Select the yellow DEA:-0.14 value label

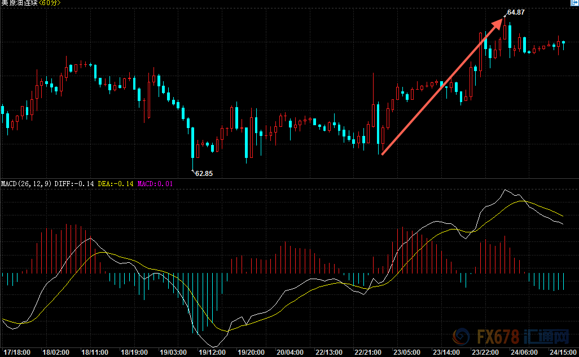coord(115,184)
